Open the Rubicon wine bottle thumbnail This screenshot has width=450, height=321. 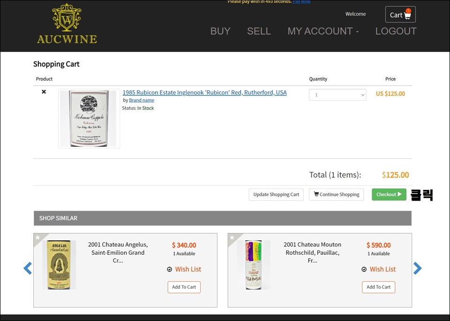(89, 119)
